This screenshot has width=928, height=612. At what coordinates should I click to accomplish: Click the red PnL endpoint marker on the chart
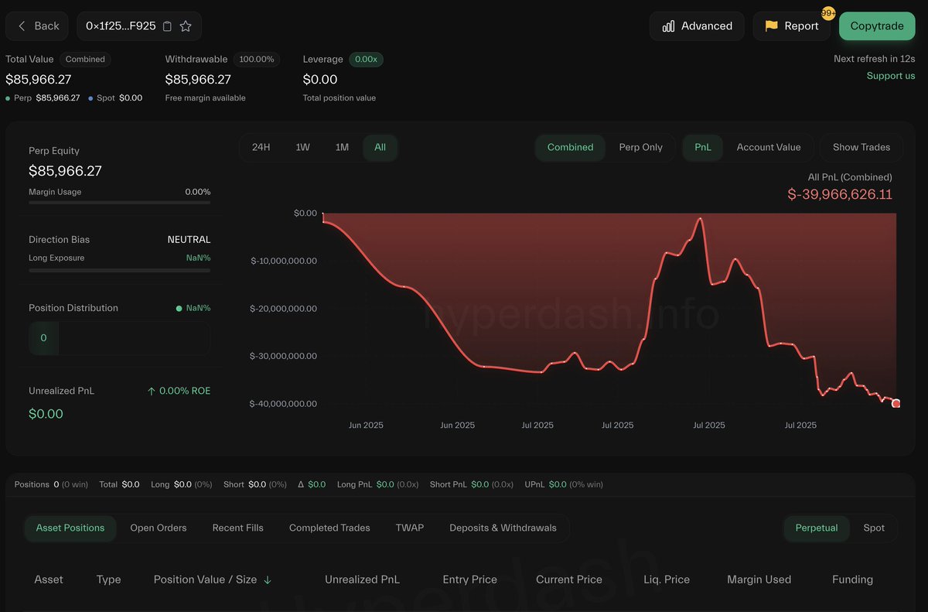click(896, 403)
